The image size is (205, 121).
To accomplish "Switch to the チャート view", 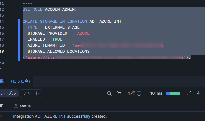I will coord(31,93).
